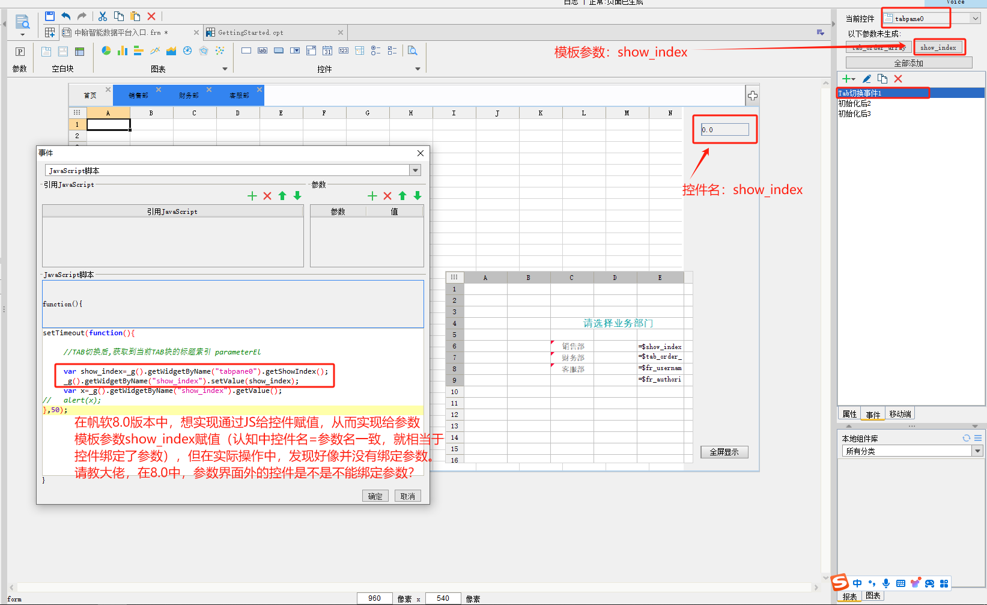Expand the 控件 widget group dropdown

click(x=418, y=69)
